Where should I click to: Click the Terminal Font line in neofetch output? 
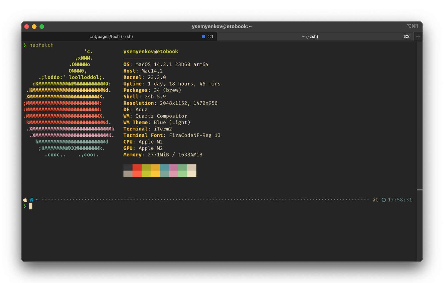pos(171,135)
